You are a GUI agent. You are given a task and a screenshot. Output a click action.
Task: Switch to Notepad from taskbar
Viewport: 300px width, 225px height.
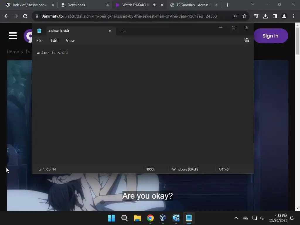pyautogui.click(x=189, y=218)
